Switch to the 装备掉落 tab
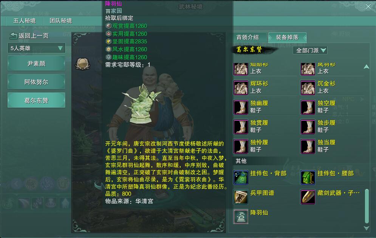 coord(287,37)
